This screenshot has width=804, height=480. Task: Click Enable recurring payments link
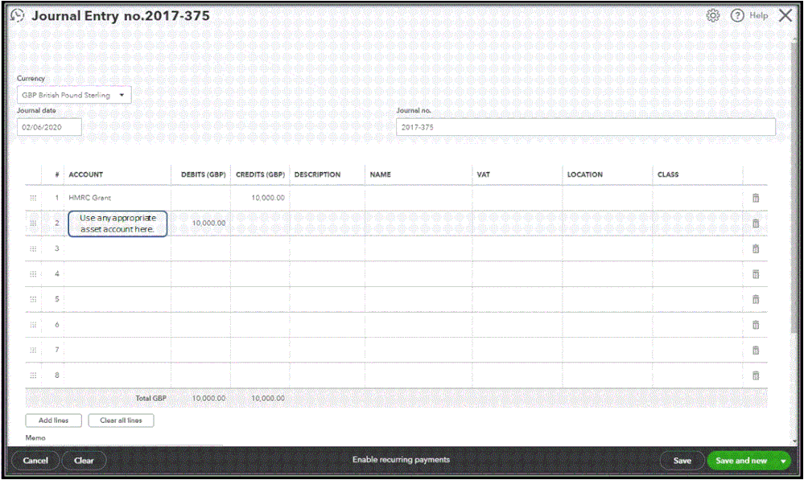(401, 460)
